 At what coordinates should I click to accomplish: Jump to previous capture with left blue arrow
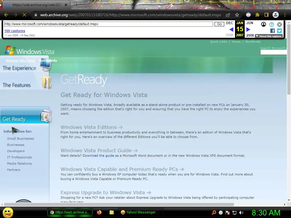tap(231, 30)
